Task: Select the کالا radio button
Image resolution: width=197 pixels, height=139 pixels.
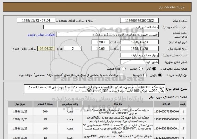Action: click(154, 69)
